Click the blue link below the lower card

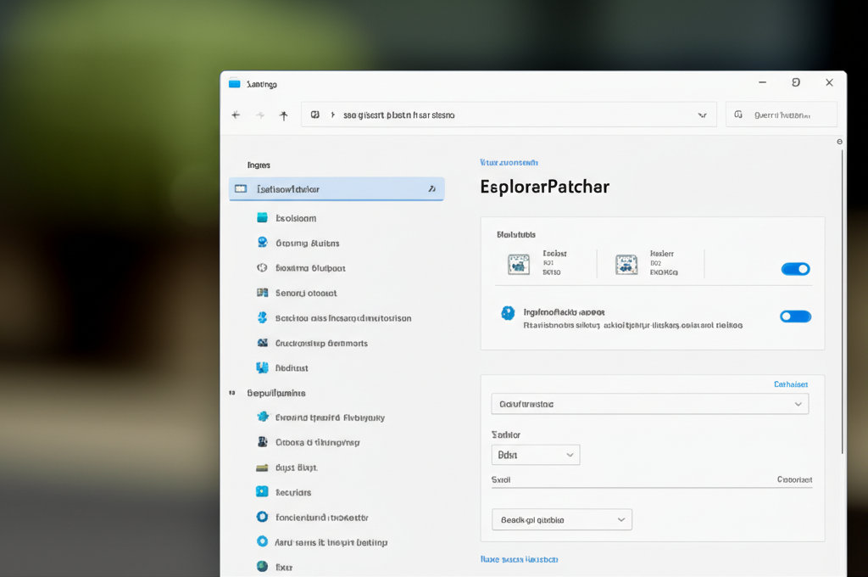pos(519,559)
